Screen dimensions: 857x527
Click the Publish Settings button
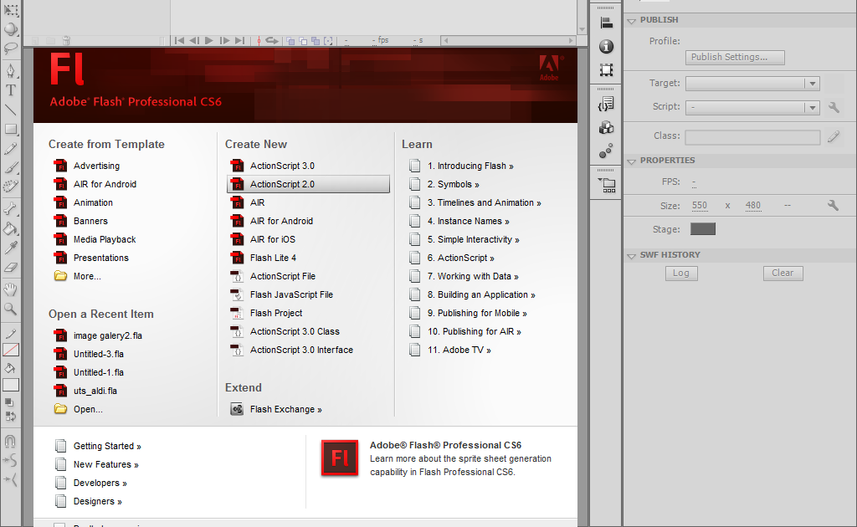[x=735, y=58]
